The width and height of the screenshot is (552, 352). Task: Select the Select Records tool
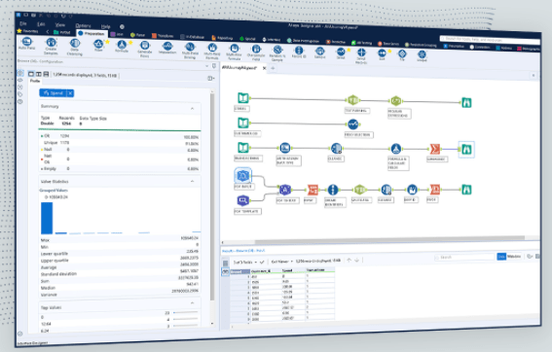pos(361,55)
